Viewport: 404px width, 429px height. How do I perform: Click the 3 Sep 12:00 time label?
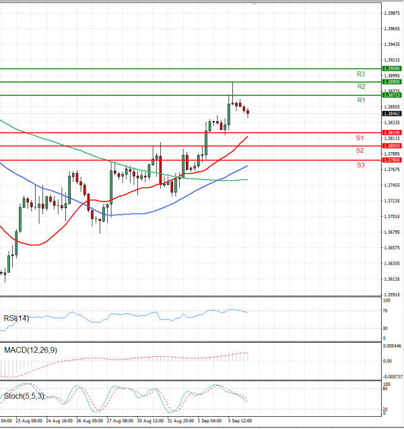[240, 420]
